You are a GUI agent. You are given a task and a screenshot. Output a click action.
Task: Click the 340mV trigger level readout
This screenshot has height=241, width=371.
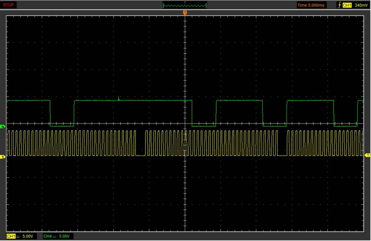point(361,5)
